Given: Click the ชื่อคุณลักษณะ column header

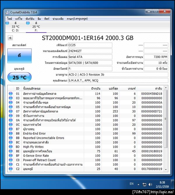Looking at the screenshot, I should pos(53,88).
